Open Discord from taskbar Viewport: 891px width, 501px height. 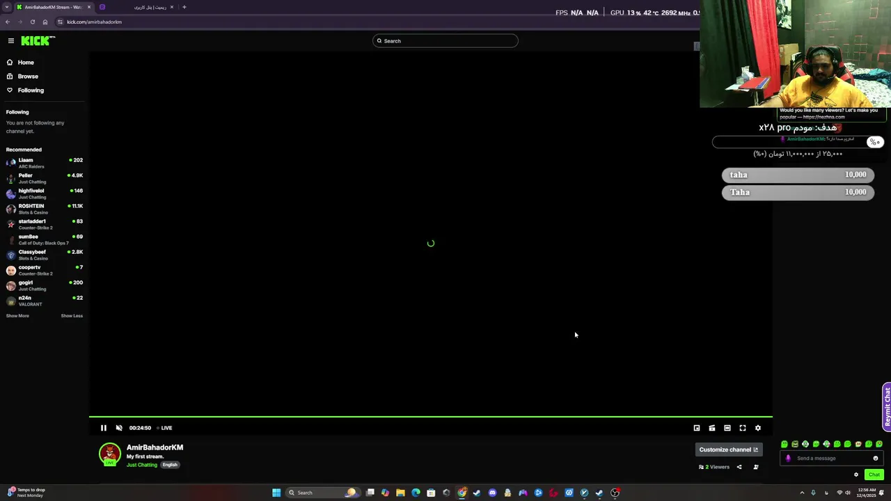point(492,493)
